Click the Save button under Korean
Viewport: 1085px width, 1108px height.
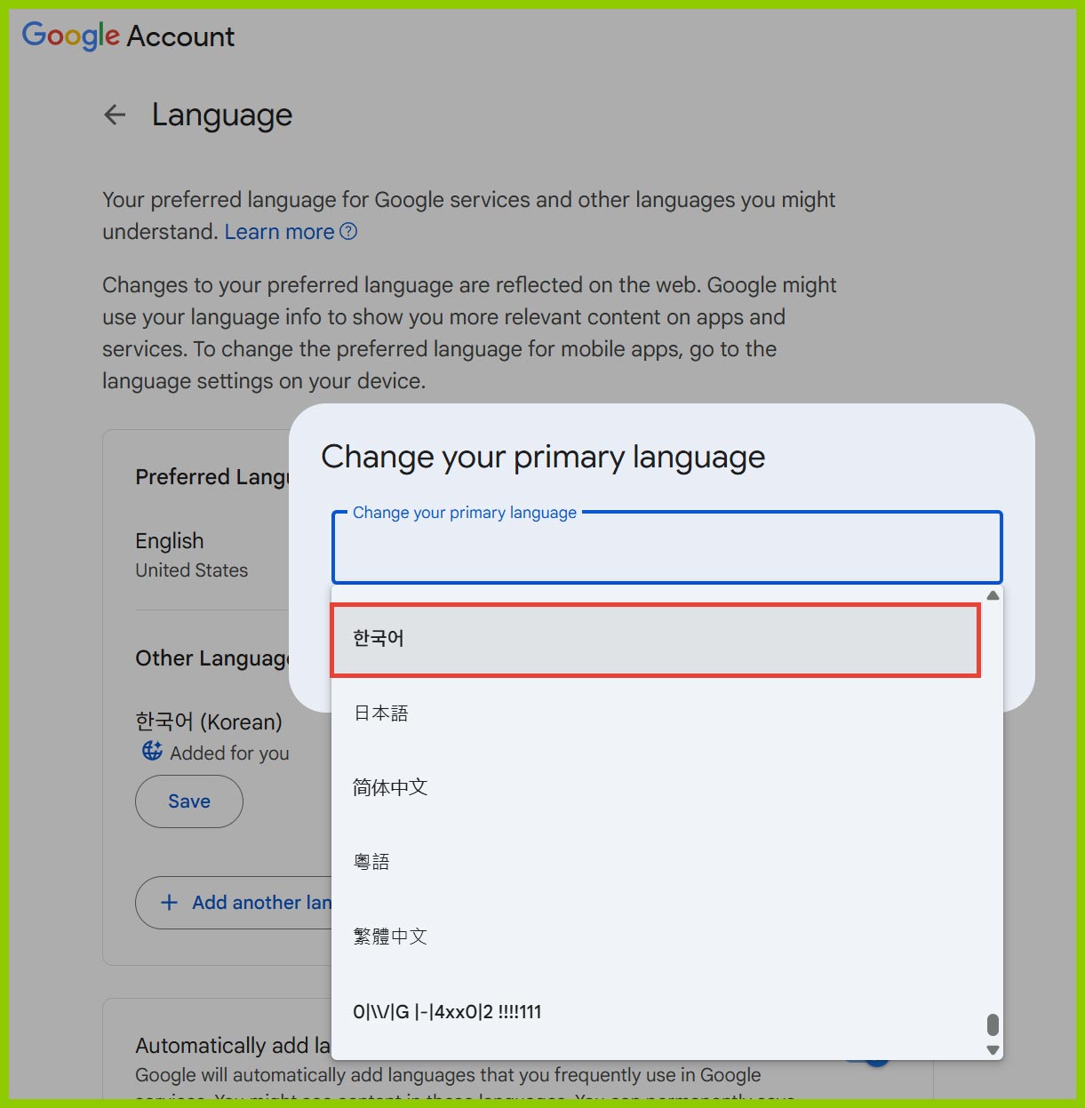point(189,801)
